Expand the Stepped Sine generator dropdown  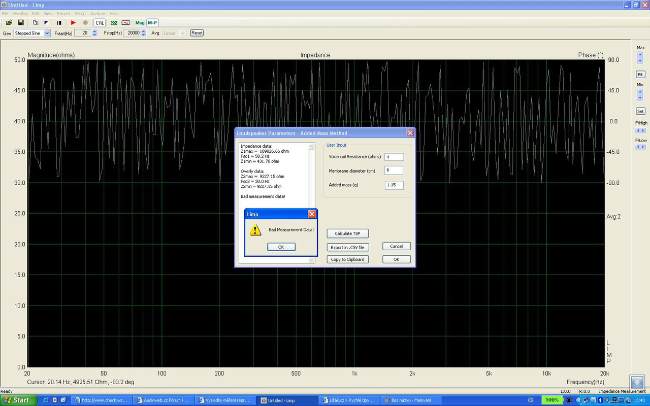point(47,33)
